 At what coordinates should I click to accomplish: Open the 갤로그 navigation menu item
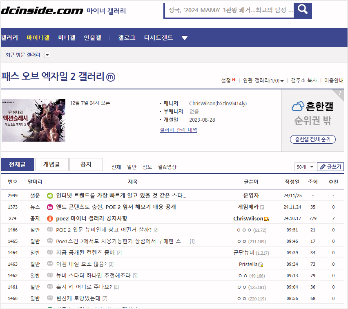click(x=127, y=38)
